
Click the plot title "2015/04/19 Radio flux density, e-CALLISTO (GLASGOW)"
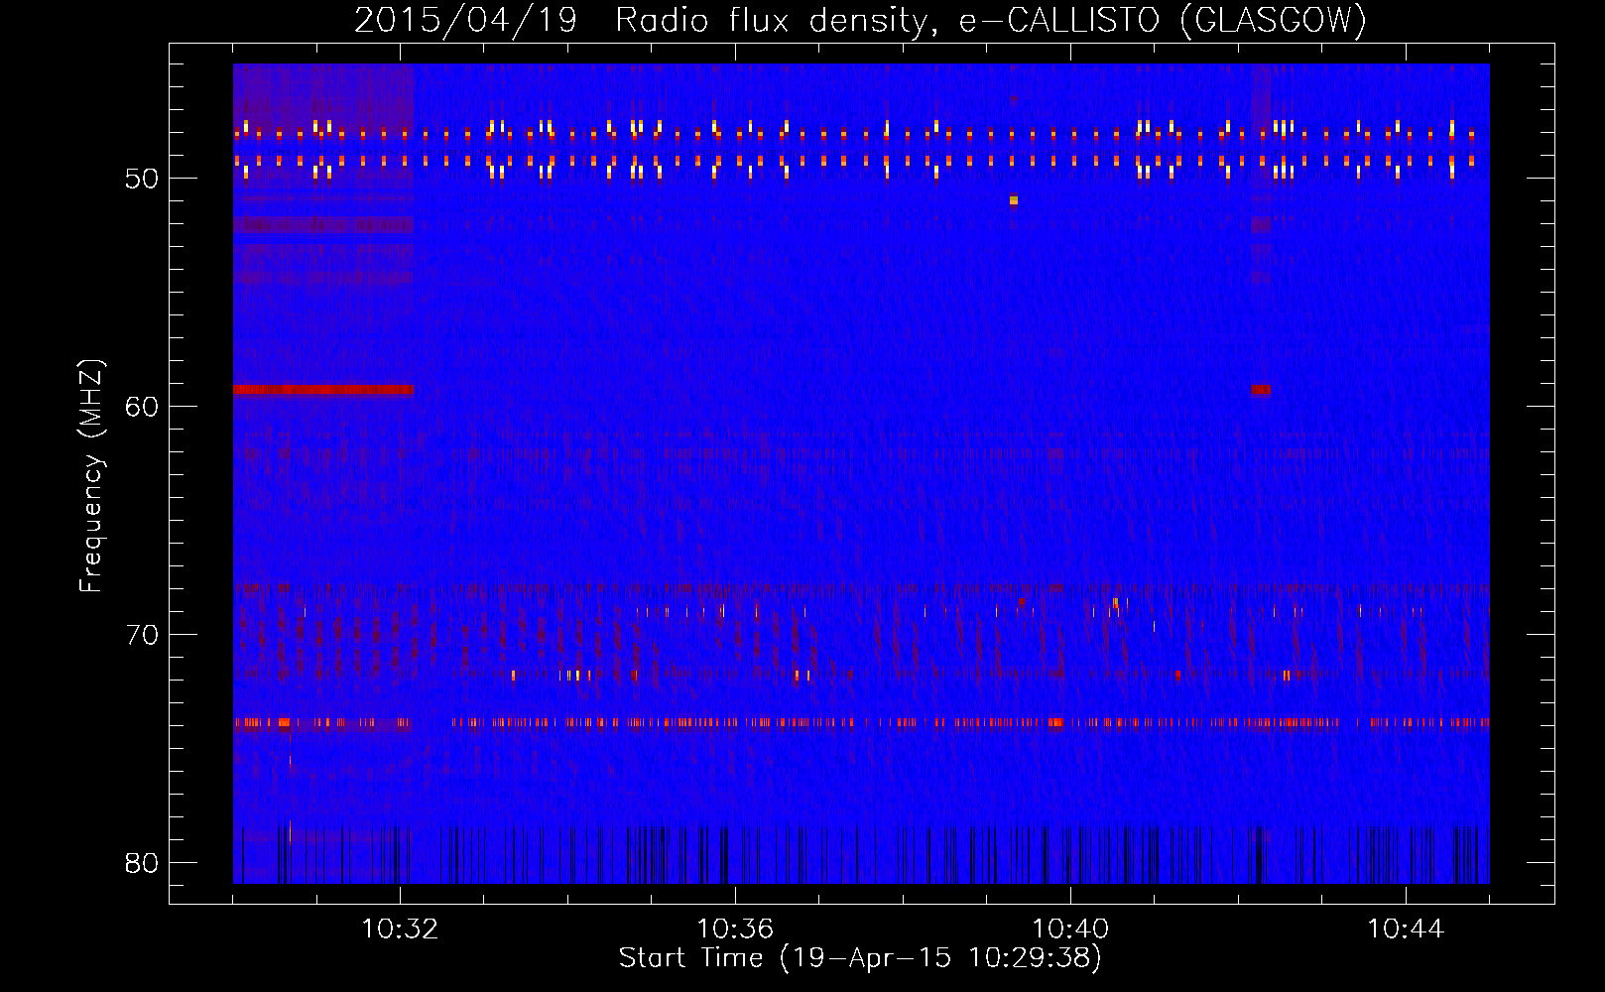(x=860, y=20)
